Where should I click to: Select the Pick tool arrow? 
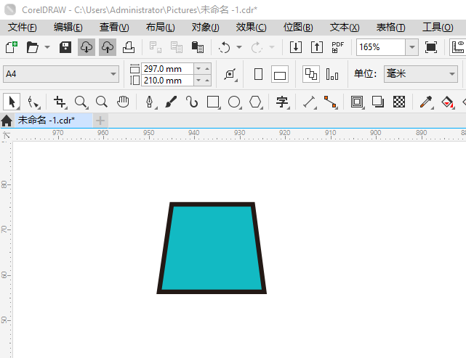(x=12, y=102)
